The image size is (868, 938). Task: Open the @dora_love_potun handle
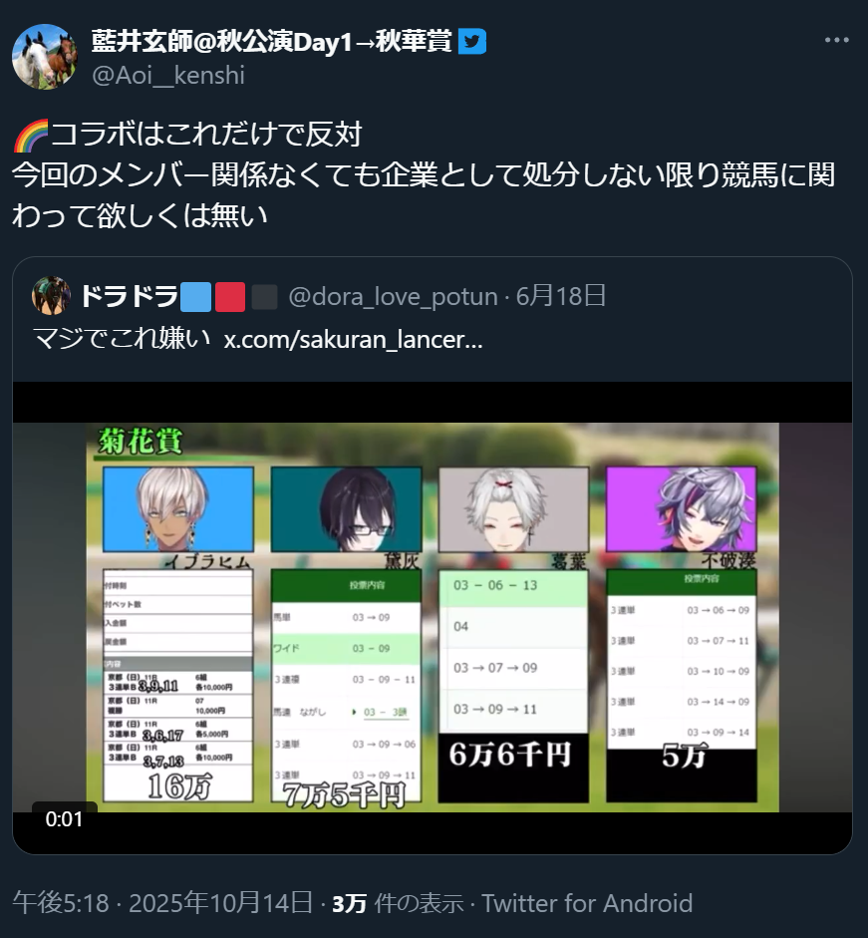pyautogui.click(x=393, y=296)
